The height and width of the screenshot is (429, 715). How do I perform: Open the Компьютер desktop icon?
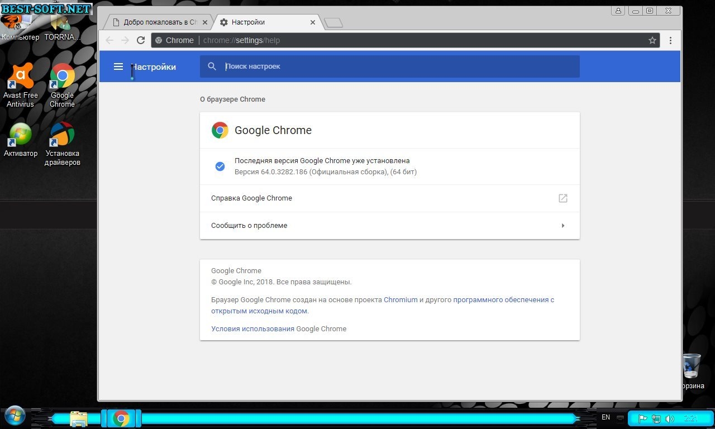click(x=21, y=27)
